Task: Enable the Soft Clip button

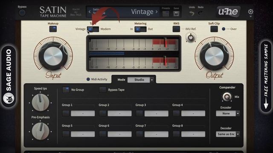Action: coord(214,29)
